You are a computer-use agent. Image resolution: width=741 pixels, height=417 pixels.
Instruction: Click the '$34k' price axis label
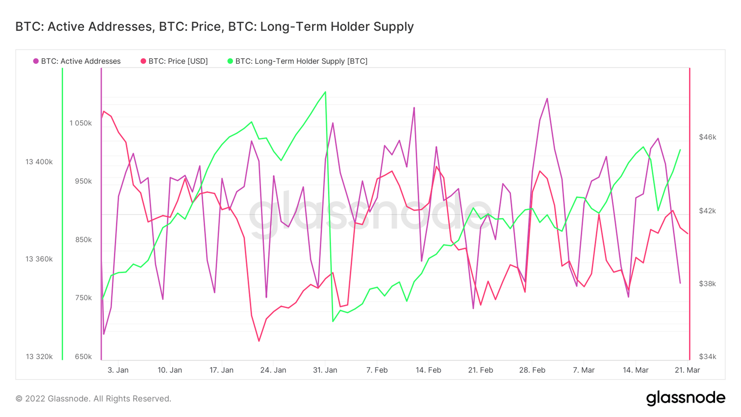click(x=707, y=357)
